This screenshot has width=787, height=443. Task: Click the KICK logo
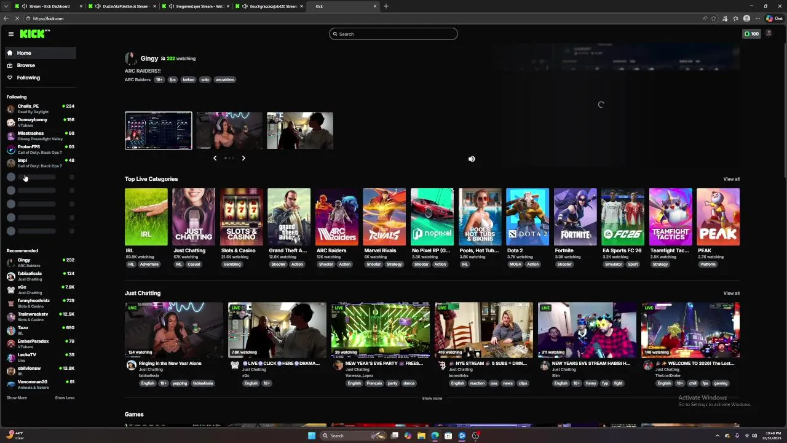(34, 34)
